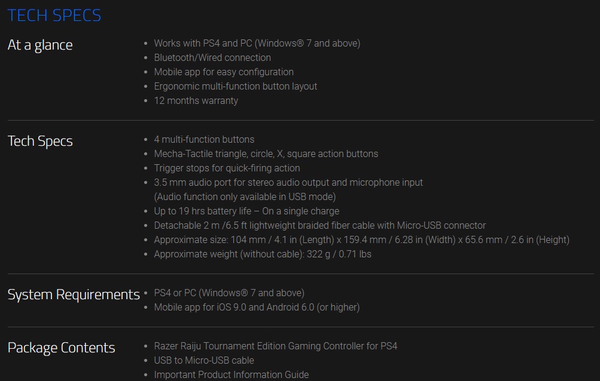Click the Approximate size dimensions line
Image resolution: width=600 pixels, height=381 pixels.
[361, 240]
